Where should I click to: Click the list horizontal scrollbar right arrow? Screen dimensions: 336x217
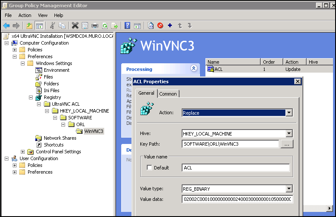329,208
